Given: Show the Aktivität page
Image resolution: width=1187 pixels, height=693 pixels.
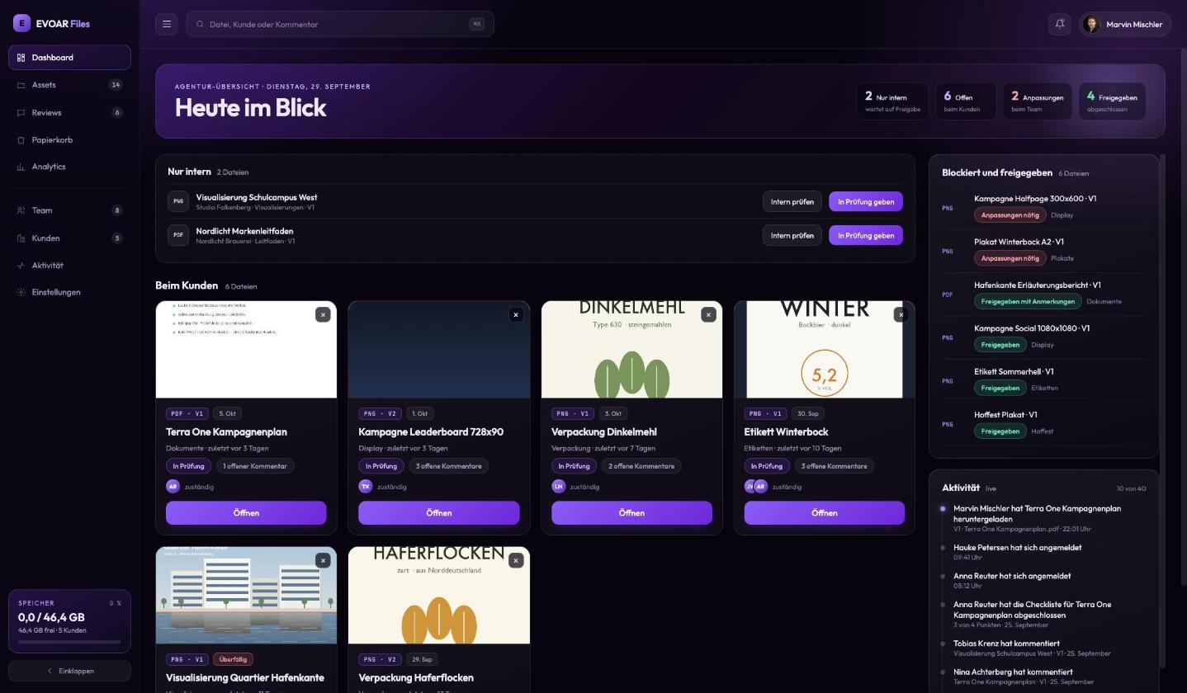Looking at the screenshot, I should 70,266.
